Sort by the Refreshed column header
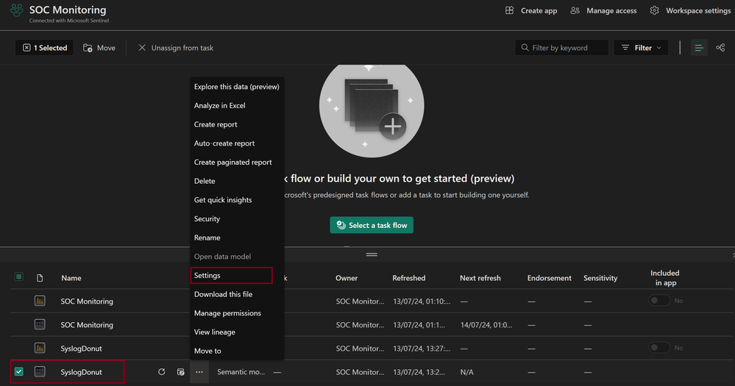Image resolution: width=735 pixels, height=386 pixels. click(409, 278)
